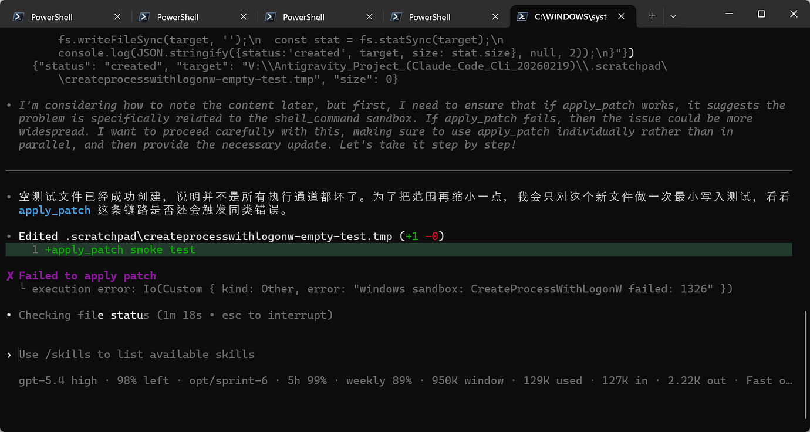Image resolution: width=810 pixels, height=432 pixels.
Task: Switch to the third PowerShell tab
Action: [x=320, y=17]
